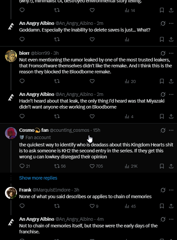
Task: Share biorr's tweet via upload icon
Action: point(171,81)
